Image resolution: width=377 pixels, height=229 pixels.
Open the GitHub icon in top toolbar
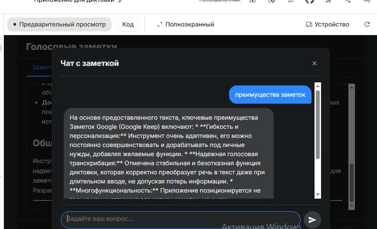coord(310,1)
